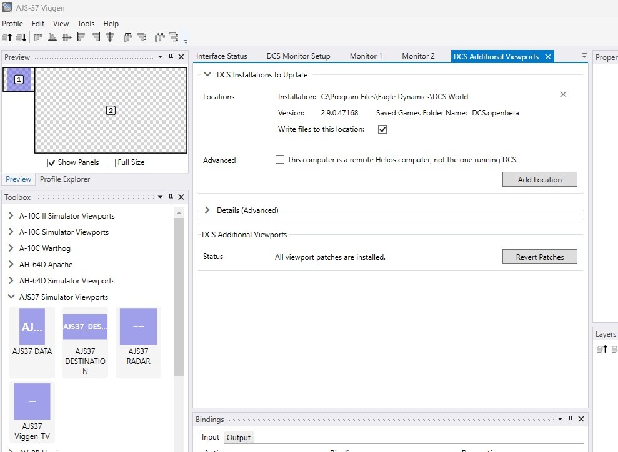Switch to the Interface Status tab
The height and width of the screenshot is (452, 618).
click(221, 56)
